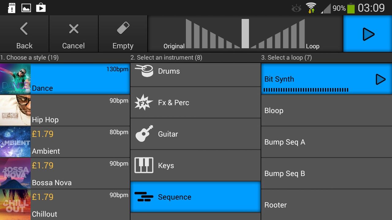Pick the Keys piano icon

144,165
